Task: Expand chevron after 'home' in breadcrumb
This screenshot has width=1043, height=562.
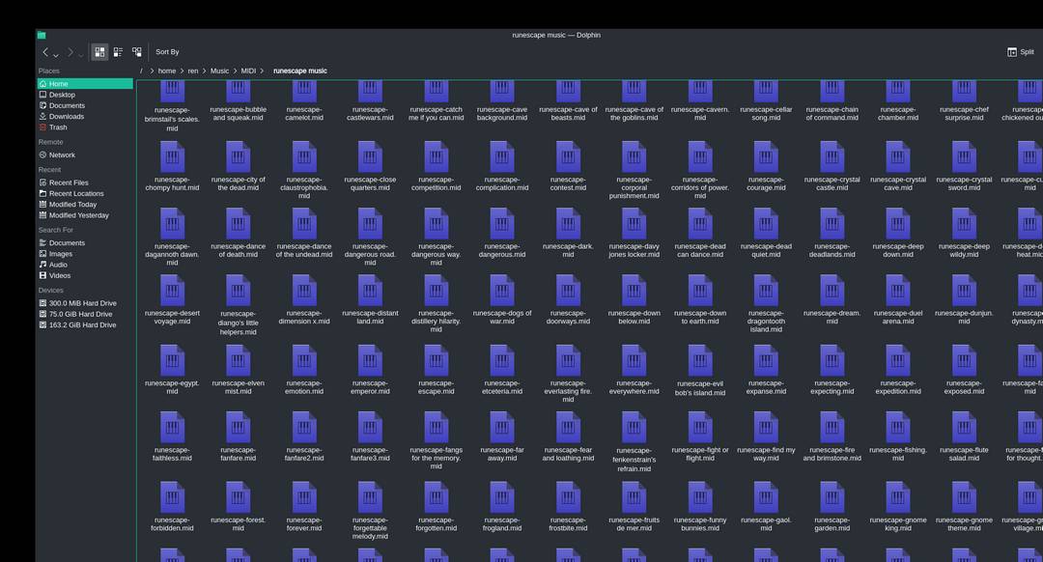Action: point(182,70)
